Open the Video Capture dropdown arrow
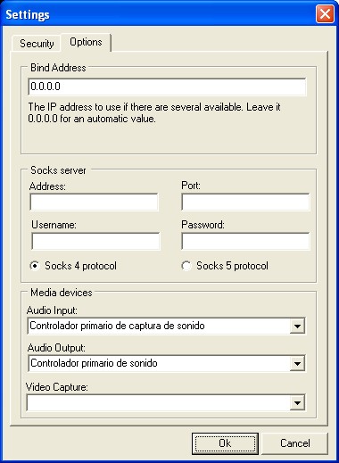 tap(297, 403)
